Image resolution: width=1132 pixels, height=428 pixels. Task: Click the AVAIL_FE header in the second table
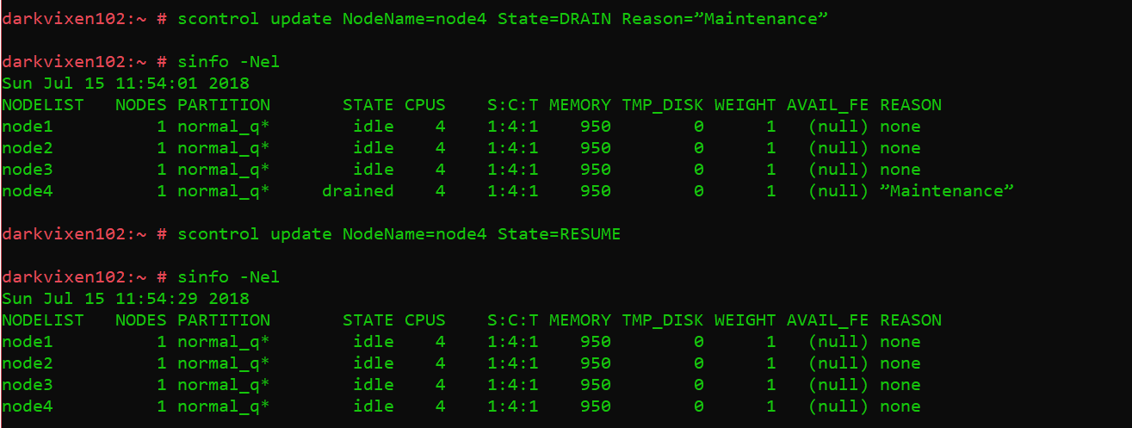coord(827,320)
